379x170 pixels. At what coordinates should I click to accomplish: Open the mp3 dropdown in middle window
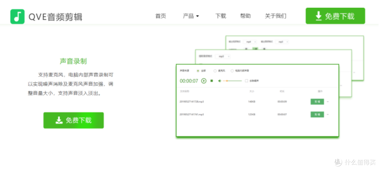pyautogui.click(x=223, y=56)
